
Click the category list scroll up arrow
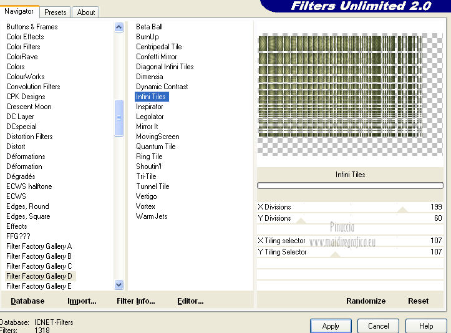pyautogui.click(x=119, y=27)
